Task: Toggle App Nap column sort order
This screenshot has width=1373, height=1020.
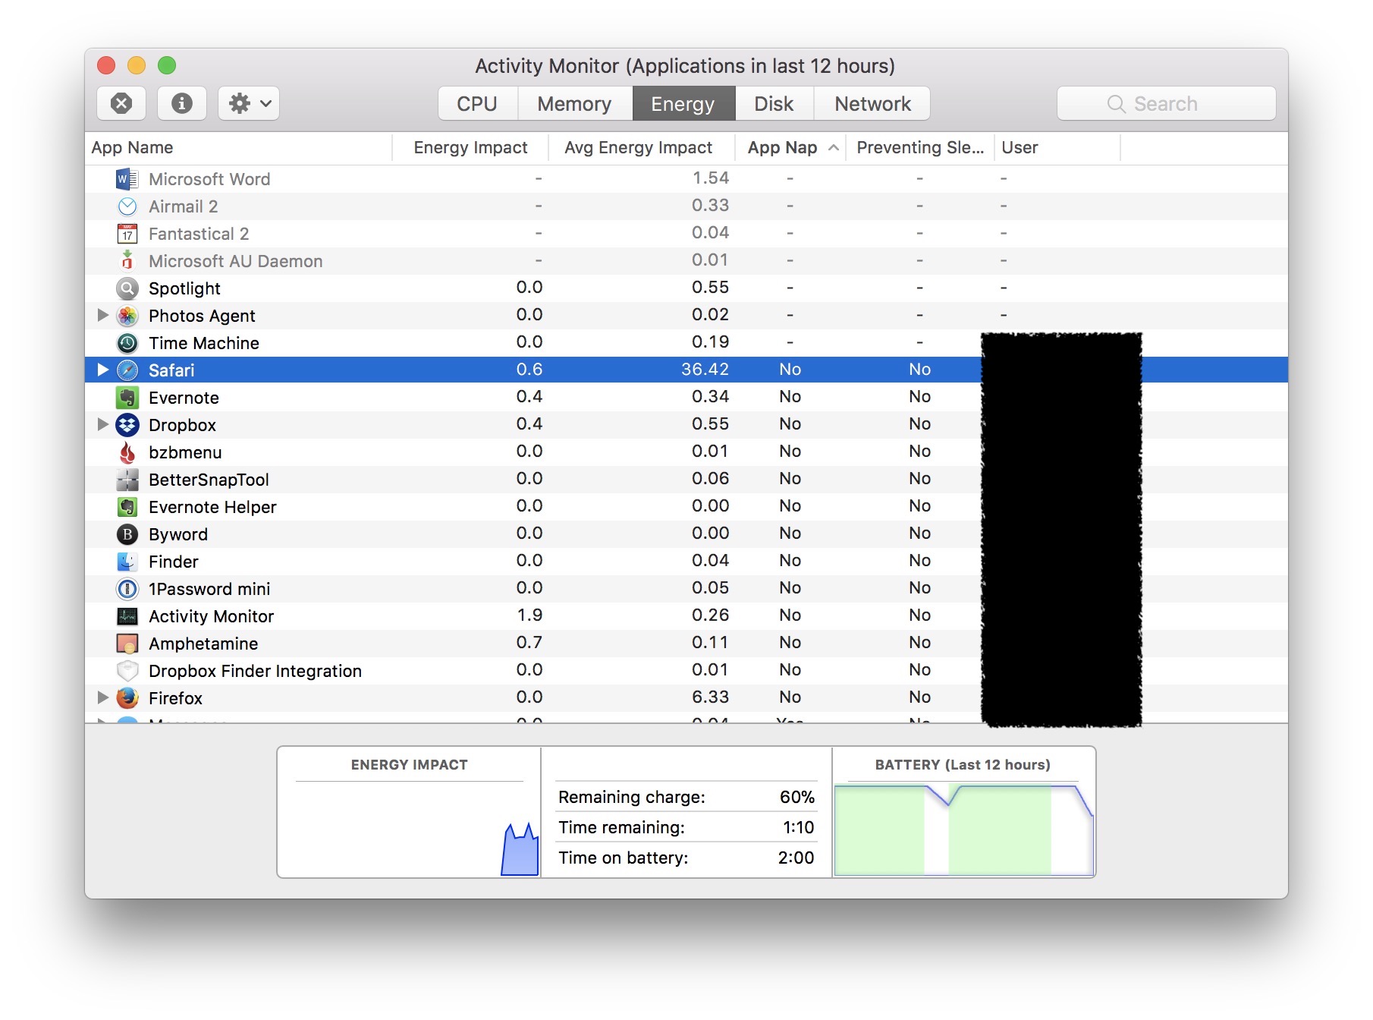Action: coord(790,148)
